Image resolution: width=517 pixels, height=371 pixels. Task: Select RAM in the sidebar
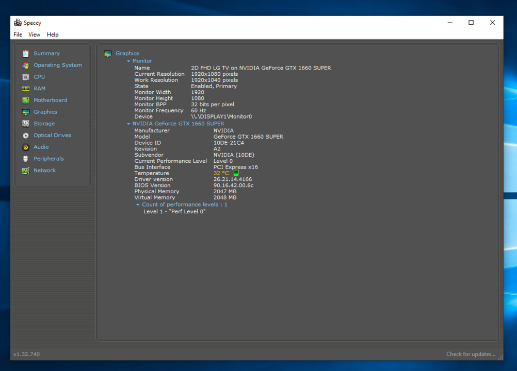click(x=40, y=89)
